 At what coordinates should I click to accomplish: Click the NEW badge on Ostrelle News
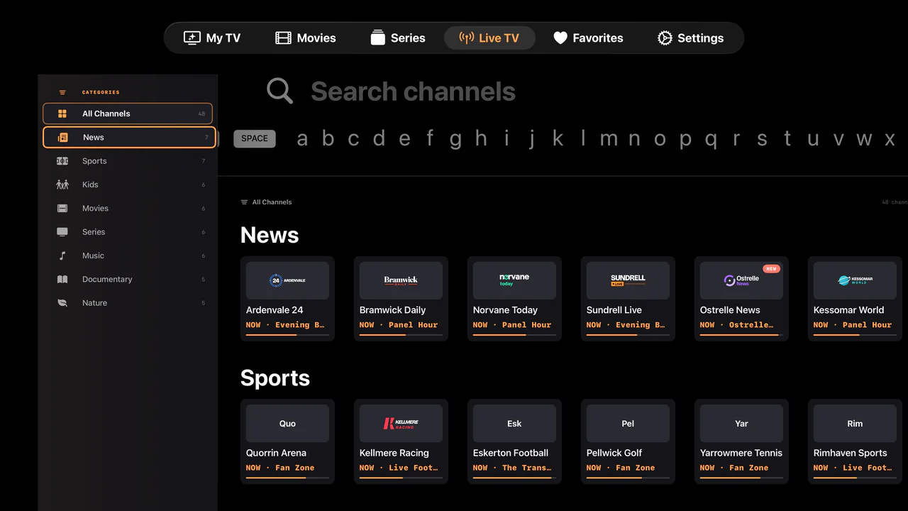click(771, 269)
